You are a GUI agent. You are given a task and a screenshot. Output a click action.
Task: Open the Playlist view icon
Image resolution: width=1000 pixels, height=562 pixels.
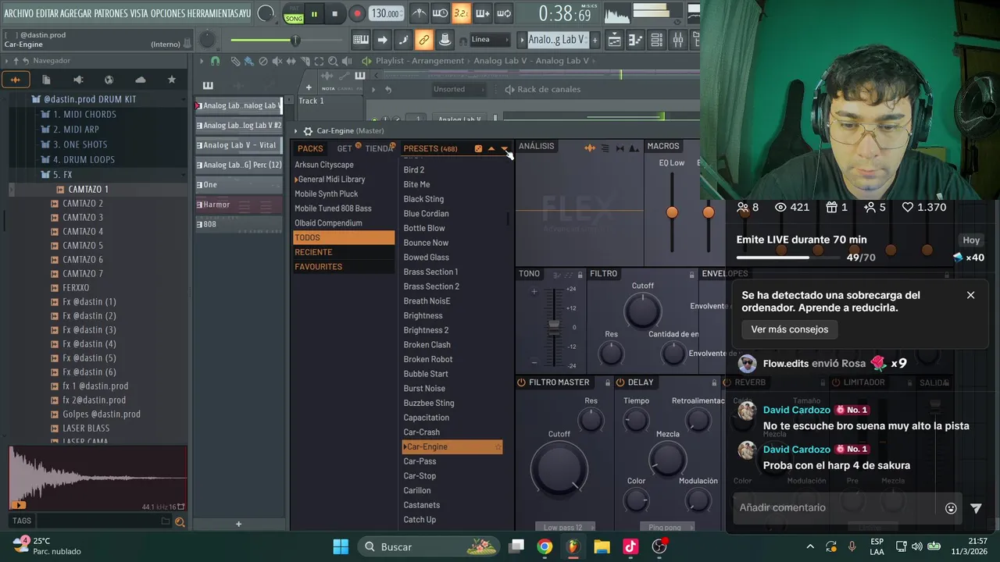tap(615, 40)
